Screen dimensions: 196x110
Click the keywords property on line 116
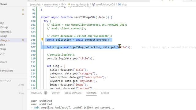(x=57, y=81)
